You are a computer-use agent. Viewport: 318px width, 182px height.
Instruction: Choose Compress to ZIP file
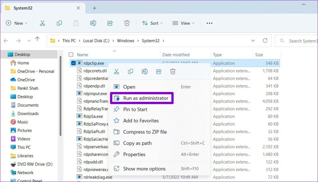pos(159,132)
